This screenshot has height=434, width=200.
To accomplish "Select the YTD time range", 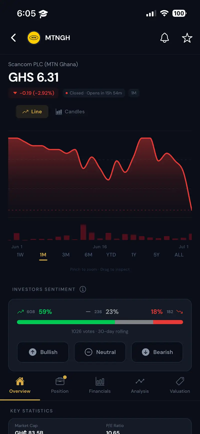I will click(x=111, y=255).
